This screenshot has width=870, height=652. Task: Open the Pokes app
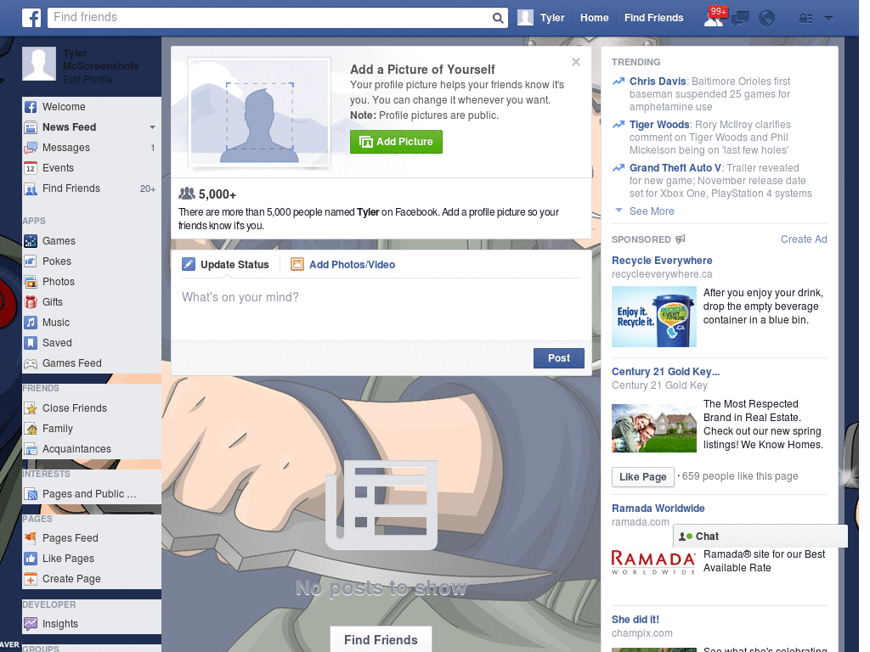[x=92, y=261]
